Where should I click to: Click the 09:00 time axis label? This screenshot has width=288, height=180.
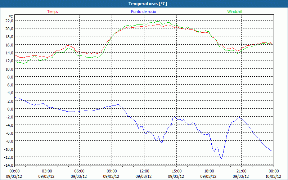coord(112,171)
